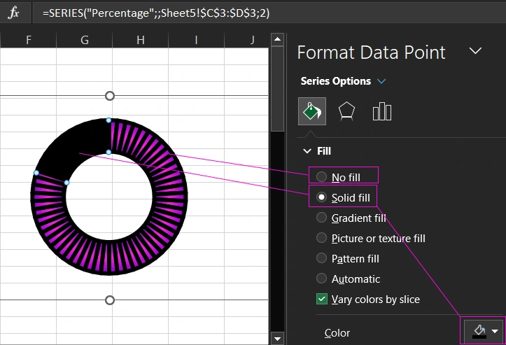Click the fill color paint bucket button
The image size is (506, 345).
[480, 331]
